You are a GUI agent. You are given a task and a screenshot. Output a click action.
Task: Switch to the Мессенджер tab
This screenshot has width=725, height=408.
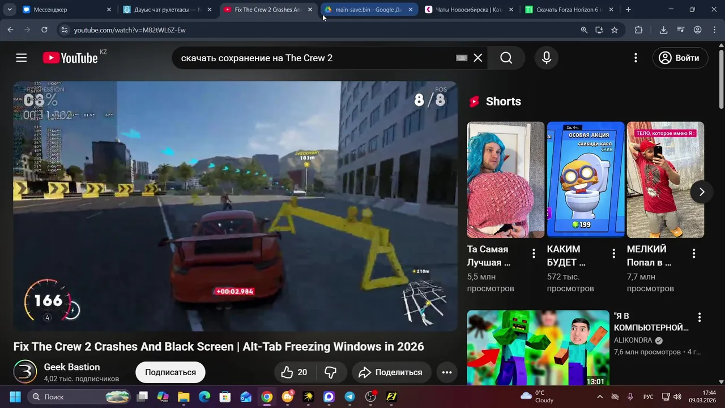67,10
